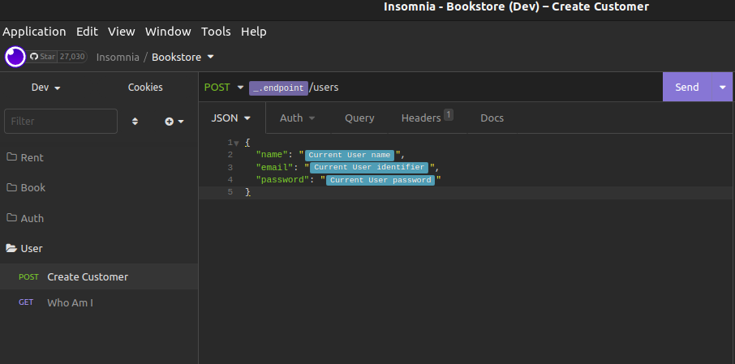
Task: Click the POST label beside Create Customer
Action: 28,277
